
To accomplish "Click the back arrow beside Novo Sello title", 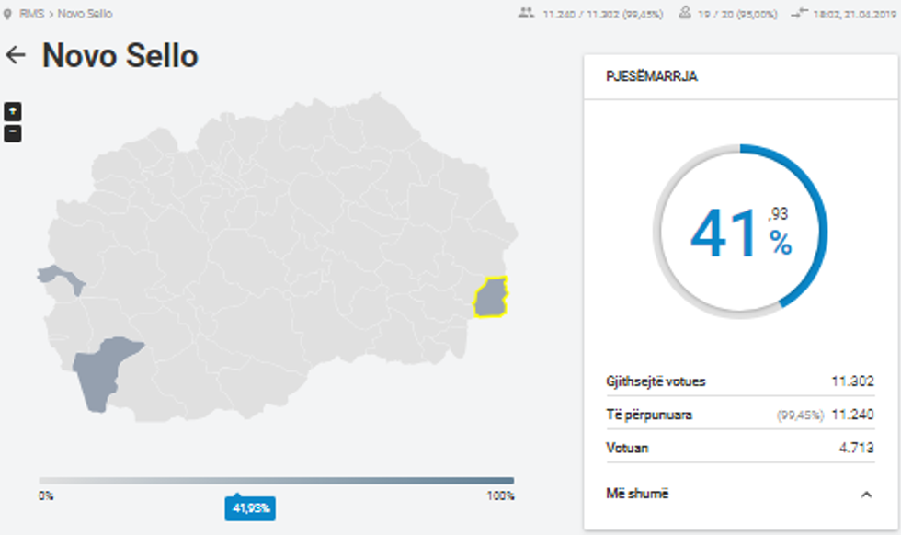I will (17, 56).
